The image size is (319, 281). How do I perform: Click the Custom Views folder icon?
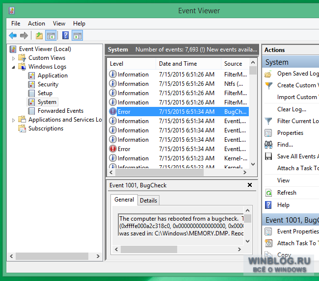(x=22, y=58)
